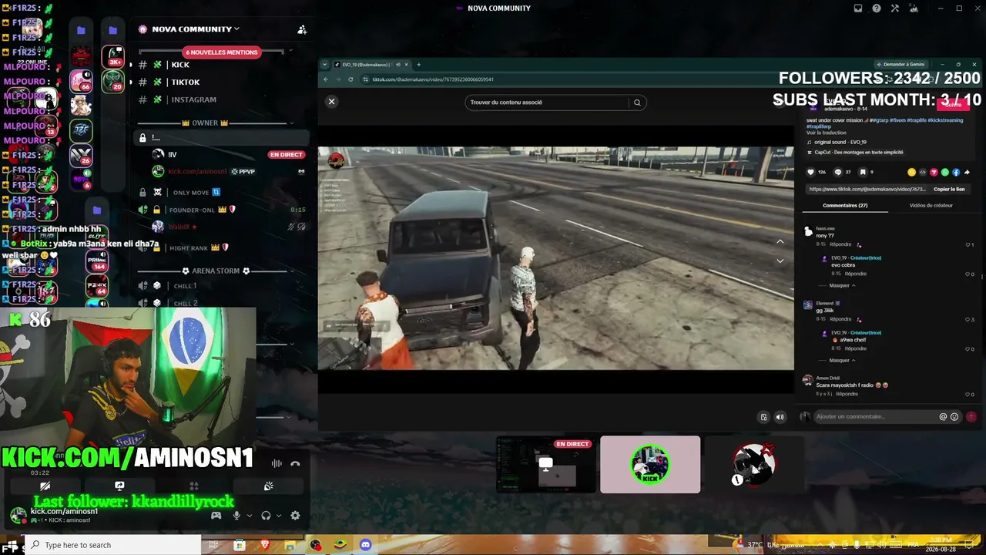Viewport: 986px width, 555px height.
Task: Click the comment bubble icon showing 27
Action: (837, 173)
